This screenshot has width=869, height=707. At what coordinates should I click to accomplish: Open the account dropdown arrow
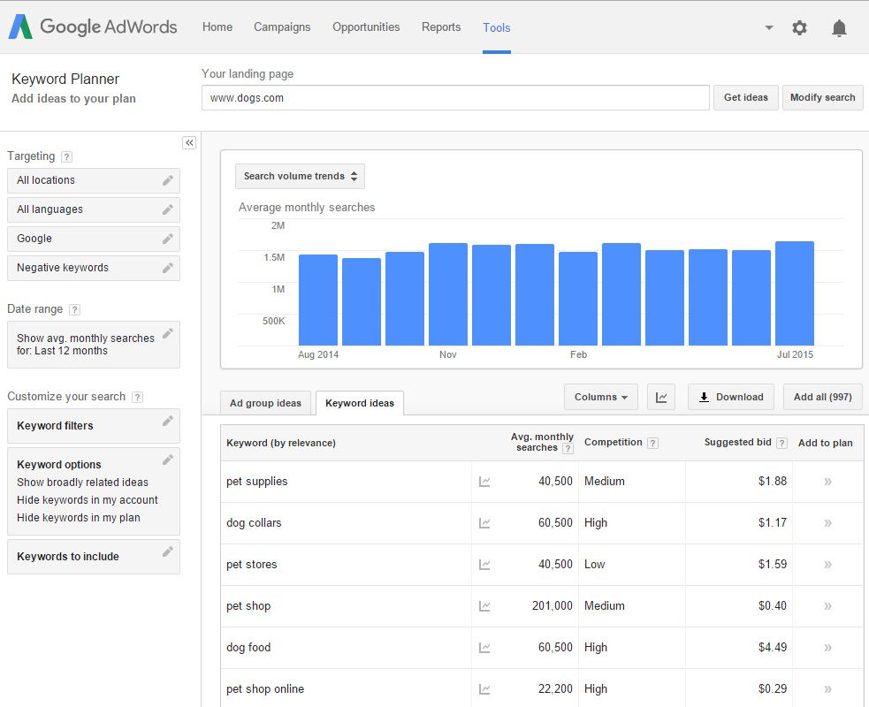[769, 27]
